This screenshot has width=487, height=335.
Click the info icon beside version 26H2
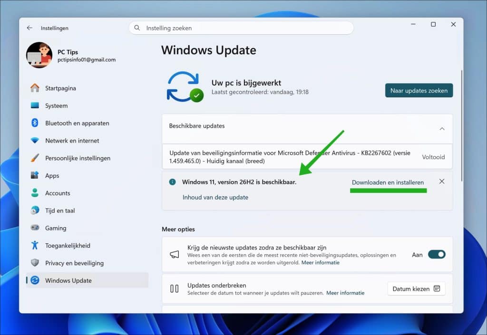(x=172, y=182)
